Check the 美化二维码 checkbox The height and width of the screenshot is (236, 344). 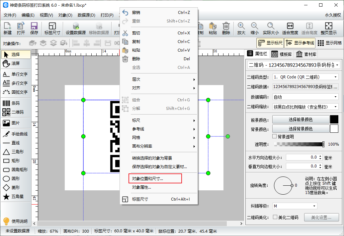point(275,217)
